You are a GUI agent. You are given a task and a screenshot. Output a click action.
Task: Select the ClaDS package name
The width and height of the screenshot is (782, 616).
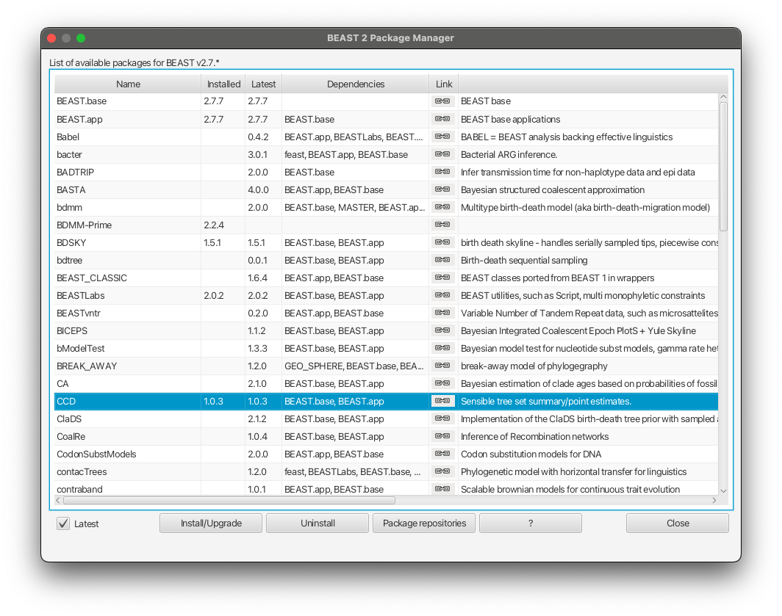tap(69, 418)
